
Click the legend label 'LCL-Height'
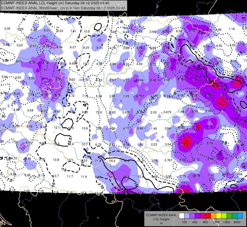(161, 219)
